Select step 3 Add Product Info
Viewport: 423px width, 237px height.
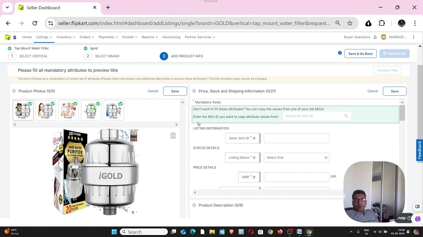click(181, 56)
